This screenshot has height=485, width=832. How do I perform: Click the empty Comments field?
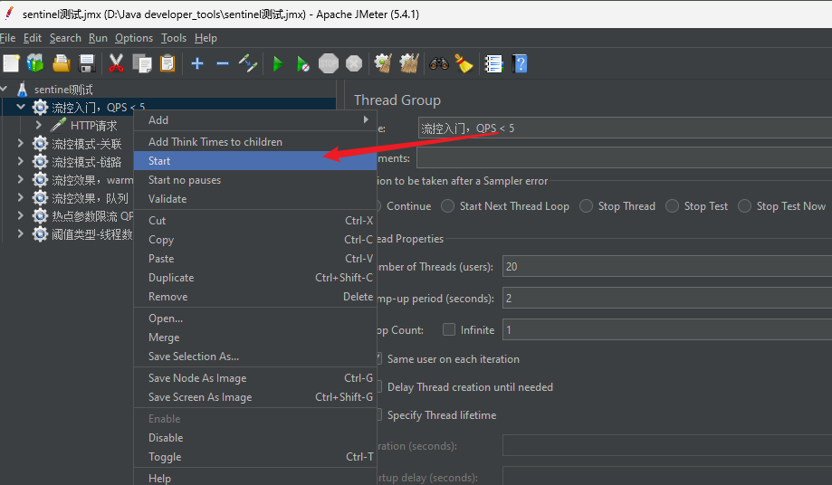click(625, 158)
